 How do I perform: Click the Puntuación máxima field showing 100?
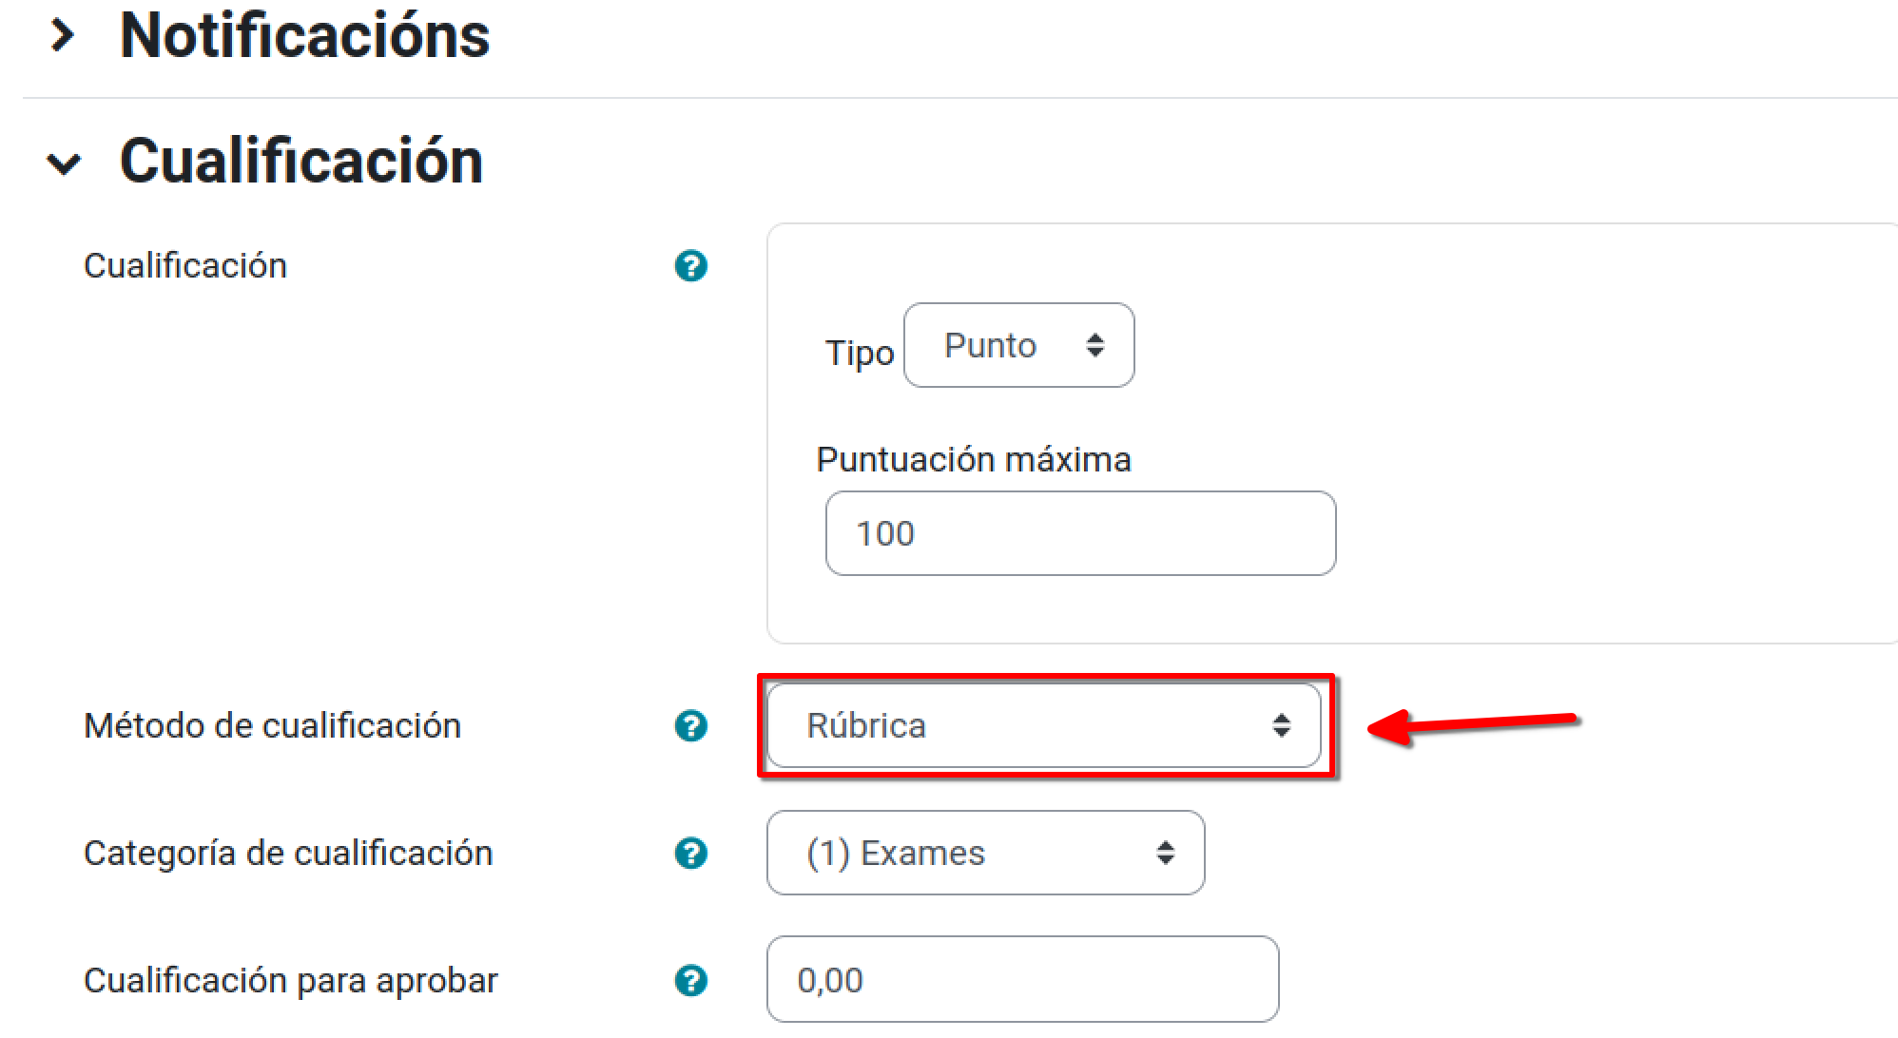click(1079, 533)
